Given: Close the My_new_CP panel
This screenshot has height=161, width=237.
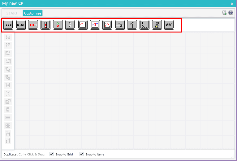Looking at the screenshot, I should point(232,4).
